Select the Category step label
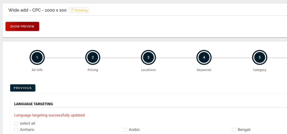The image size is (287, 134). [x=260, y=70]
